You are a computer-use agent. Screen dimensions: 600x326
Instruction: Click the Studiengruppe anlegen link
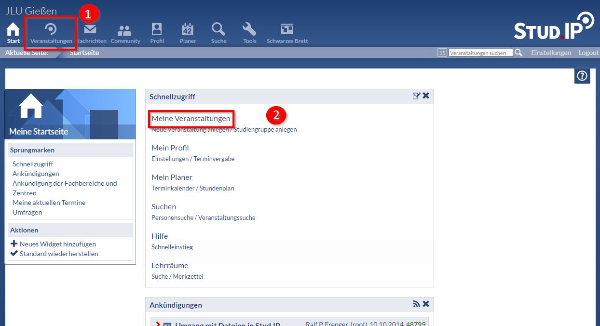click(x=265, y=129)
